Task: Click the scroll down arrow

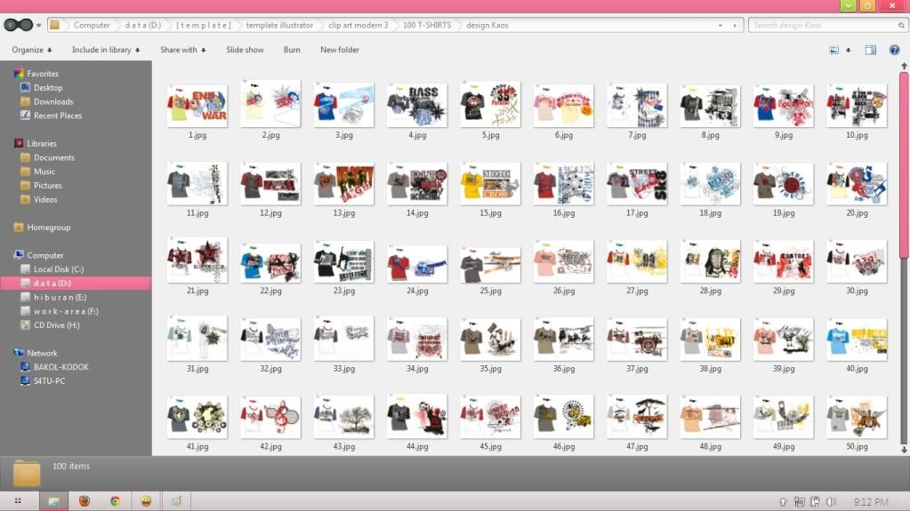Action: point(904,450)
